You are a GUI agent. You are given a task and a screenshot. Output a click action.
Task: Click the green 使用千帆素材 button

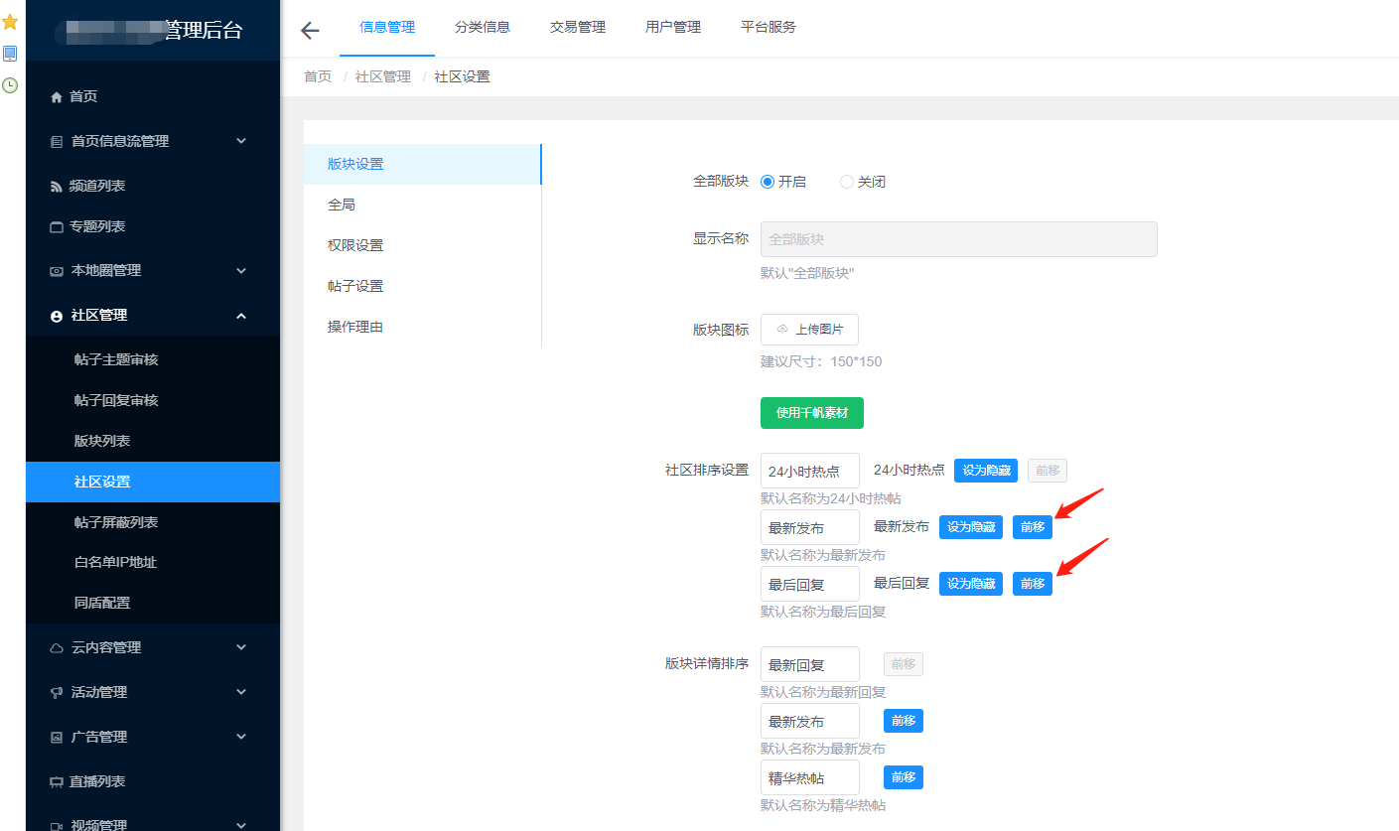pyautogui.click(x=812, y=413)
